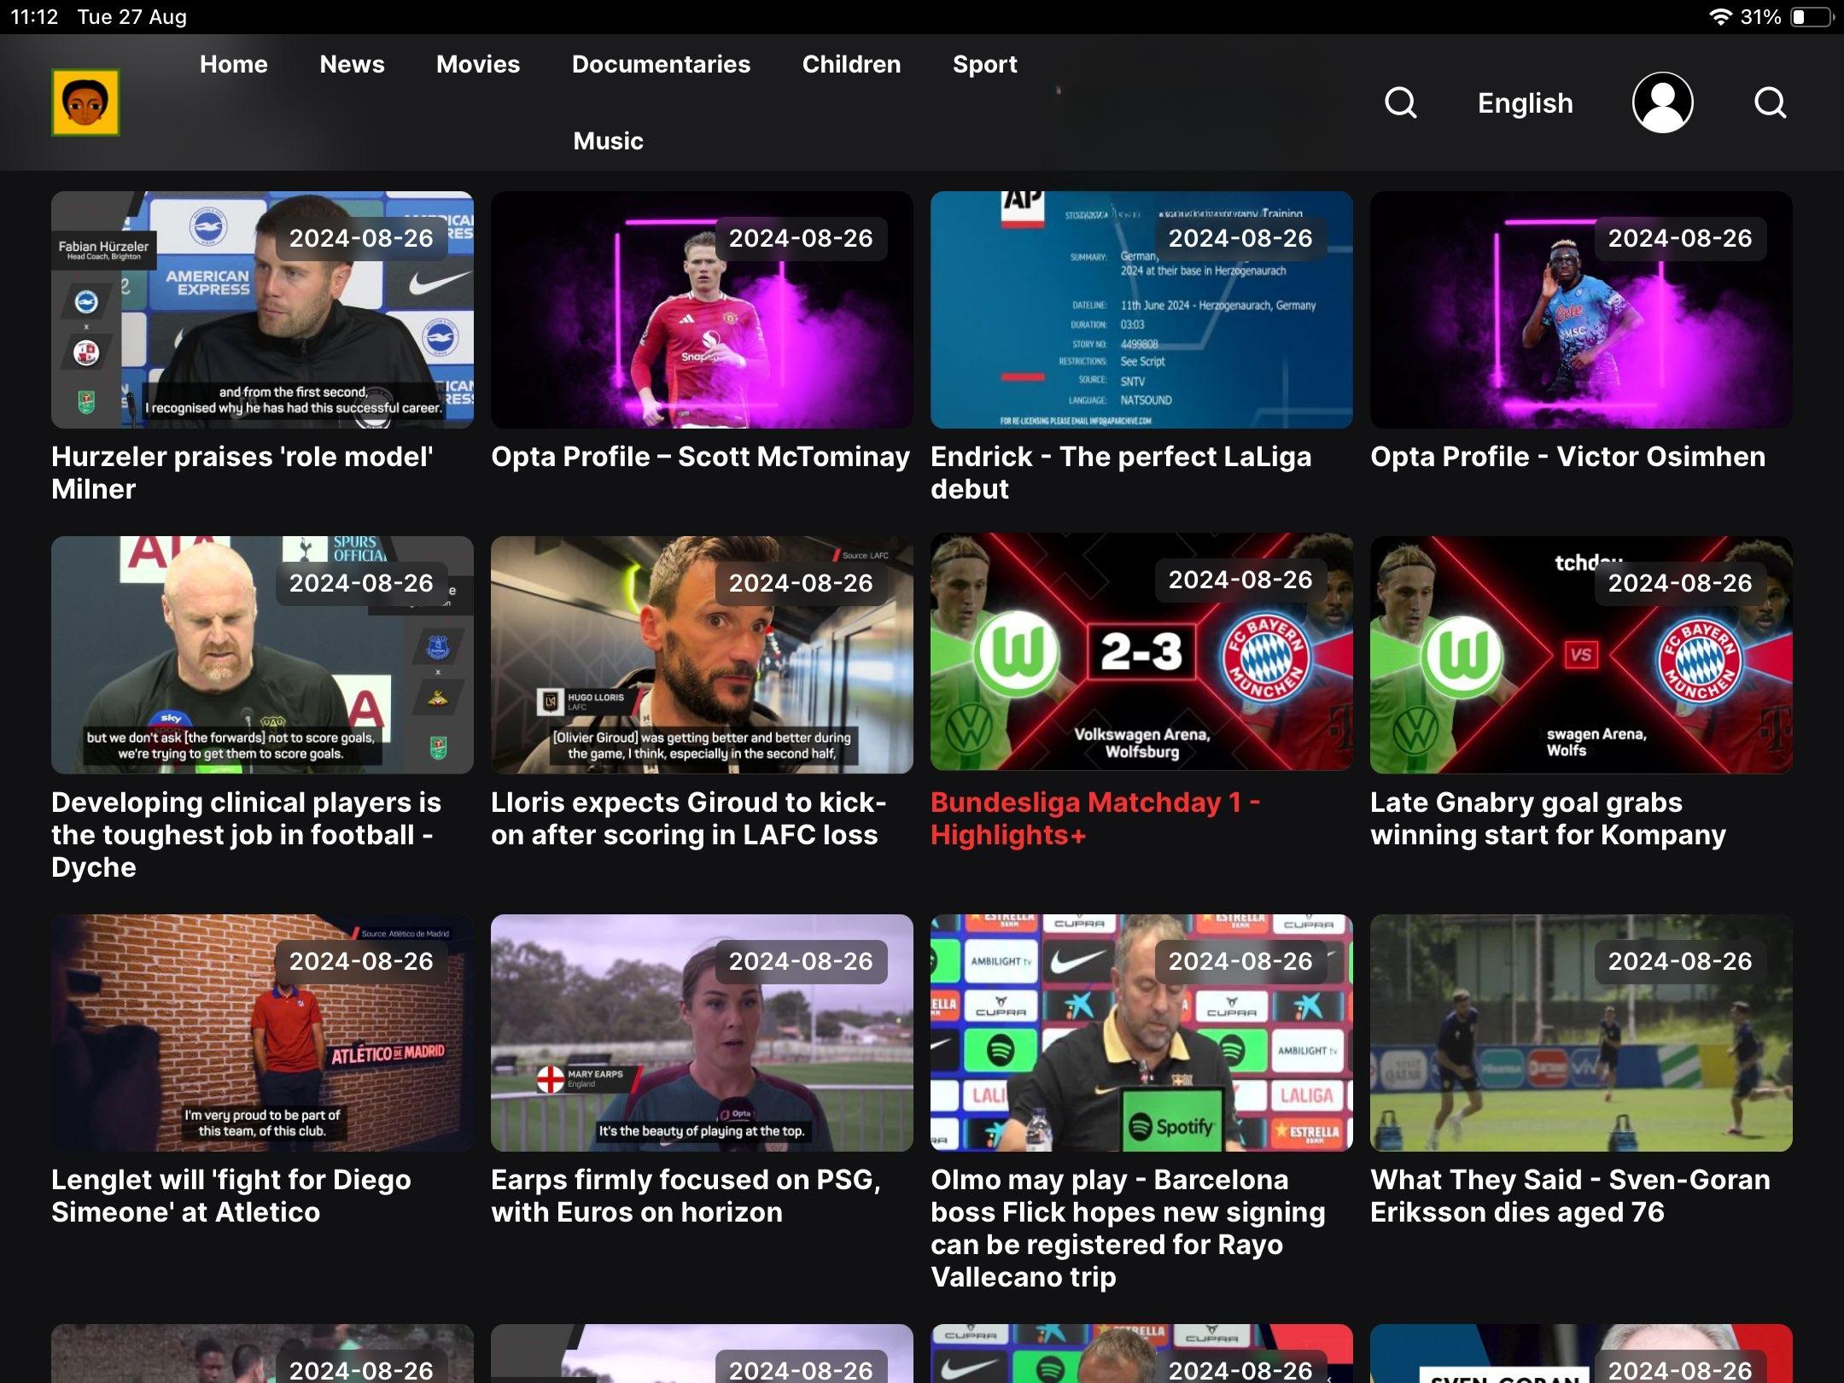Open the Children section
The width and height of the screenshot is (1844, 1383).
851,64
